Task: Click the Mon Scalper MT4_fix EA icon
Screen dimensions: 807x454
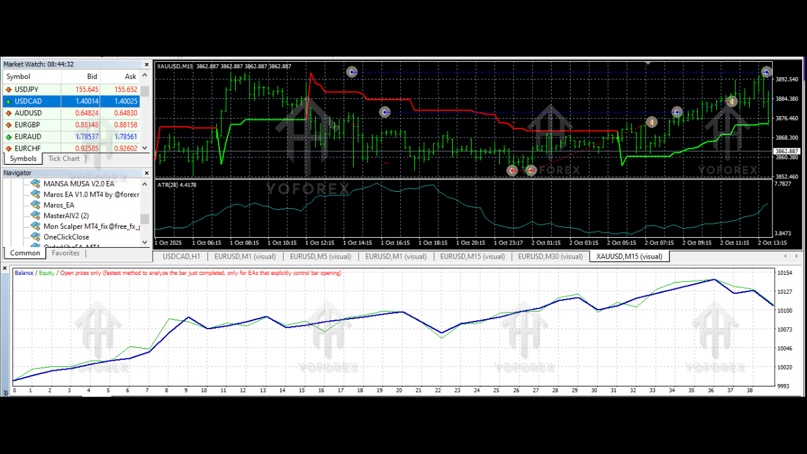Action: [36, 226]
